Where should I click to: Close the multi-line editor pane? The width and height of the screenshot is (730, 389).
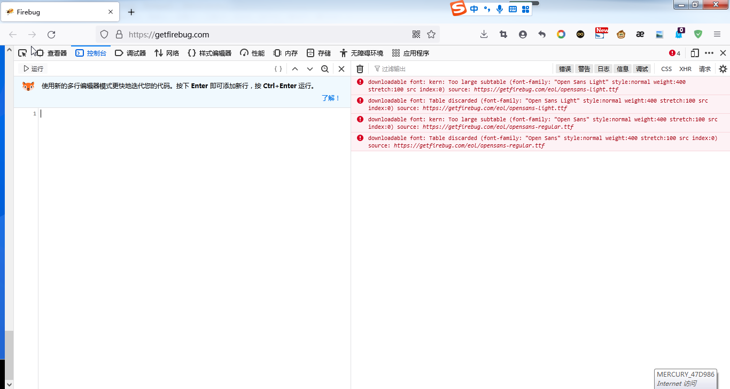(341, 69)
